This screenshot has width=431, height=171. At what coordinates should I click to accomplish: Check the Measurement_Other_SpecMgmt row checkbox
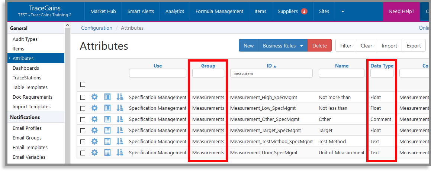tap(83, 119)
